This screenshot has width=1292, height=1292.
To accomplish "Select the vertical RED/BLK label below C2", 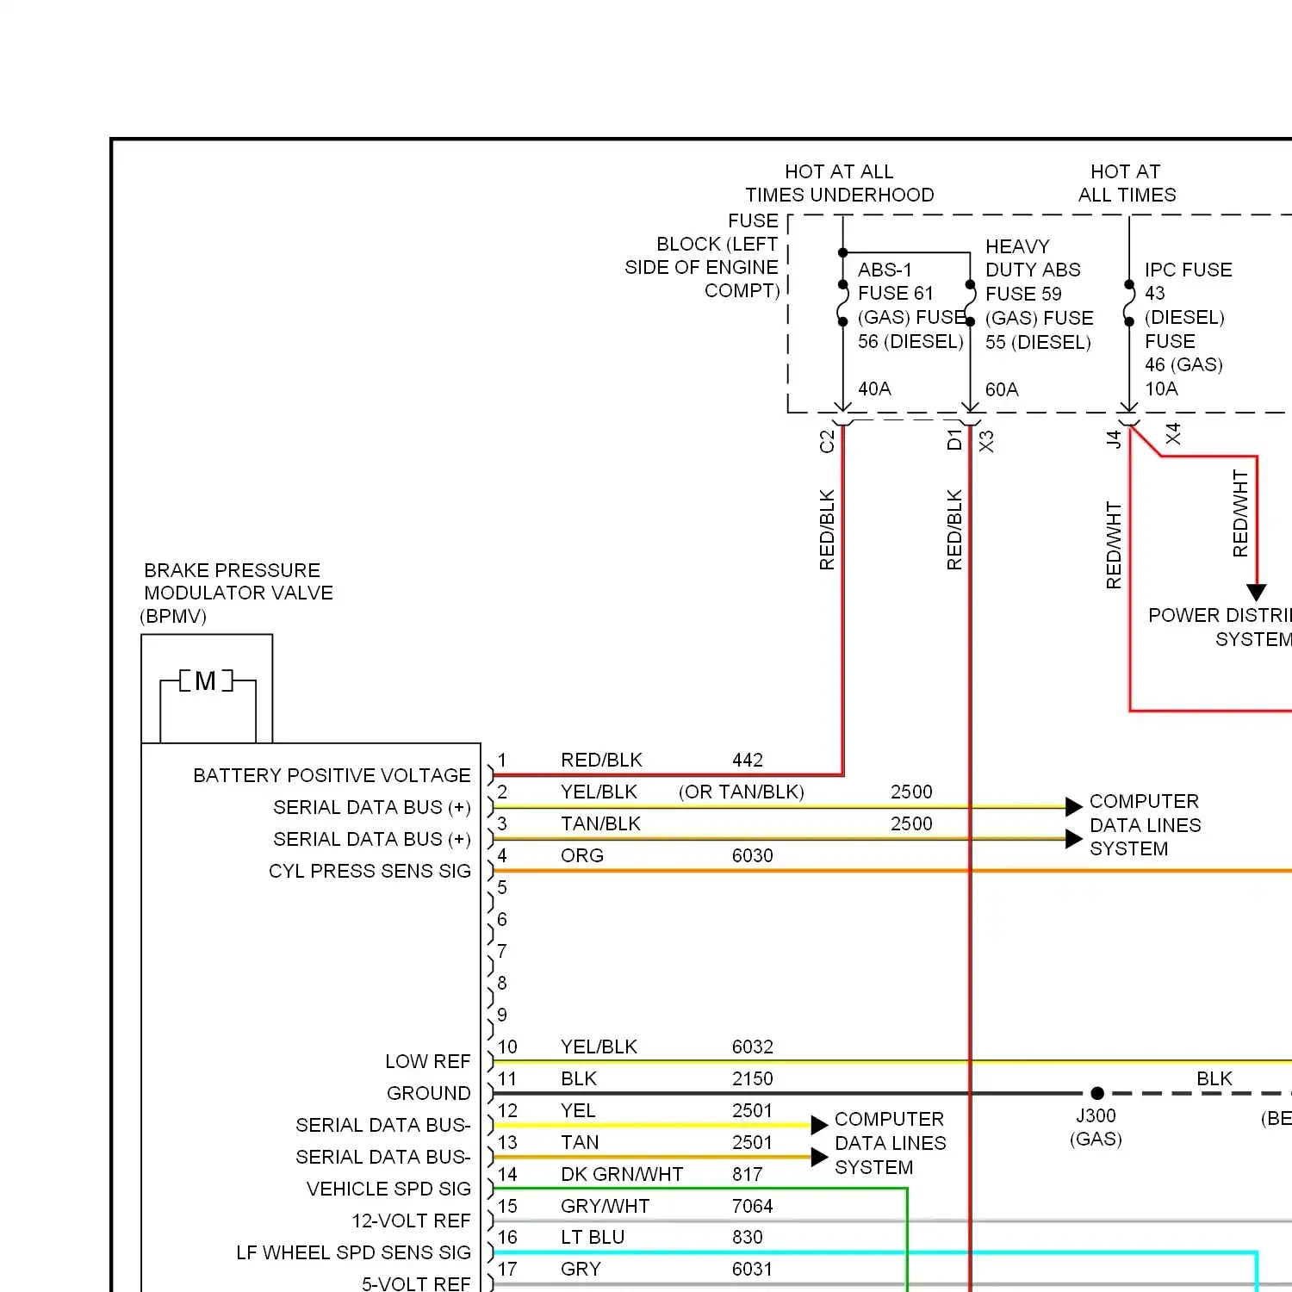I will pyautogui.click(x=827, y=530).
